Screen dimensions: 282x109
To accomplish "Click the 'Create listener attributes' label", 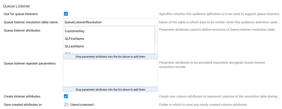I will click(x=22, y=96).
